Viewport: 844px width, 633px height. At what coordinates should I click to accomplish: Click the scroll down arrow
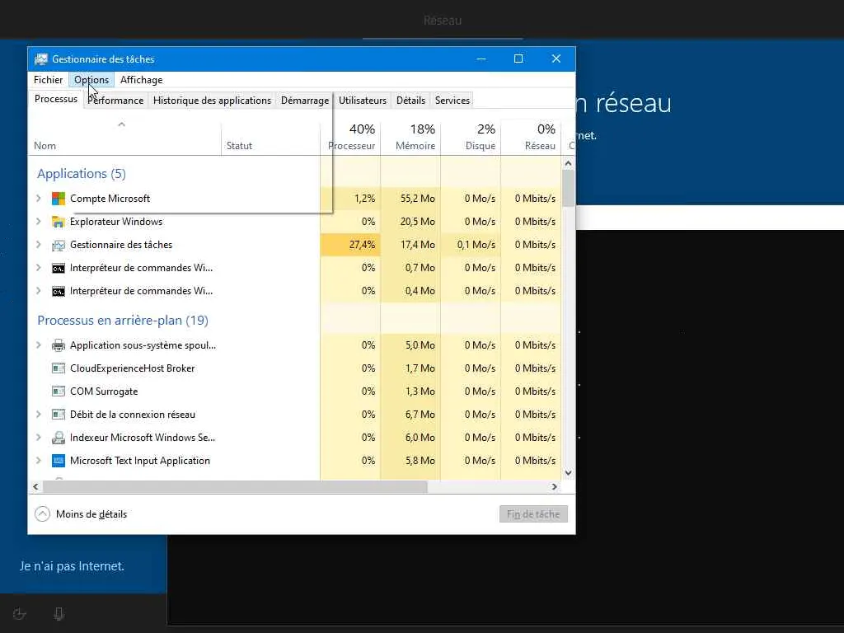(569, 473)
